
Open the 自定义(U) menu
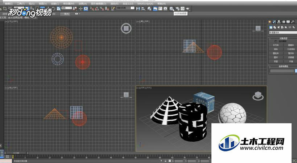(x=128, y=4)
